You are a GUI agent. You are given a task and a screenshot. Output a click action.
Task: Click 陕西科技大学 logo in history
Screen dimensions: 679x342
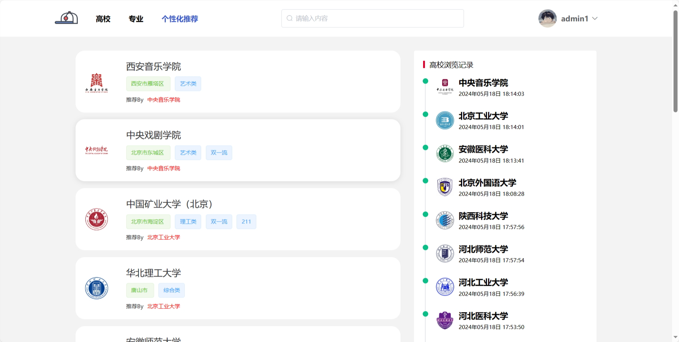tap(445, 220)
